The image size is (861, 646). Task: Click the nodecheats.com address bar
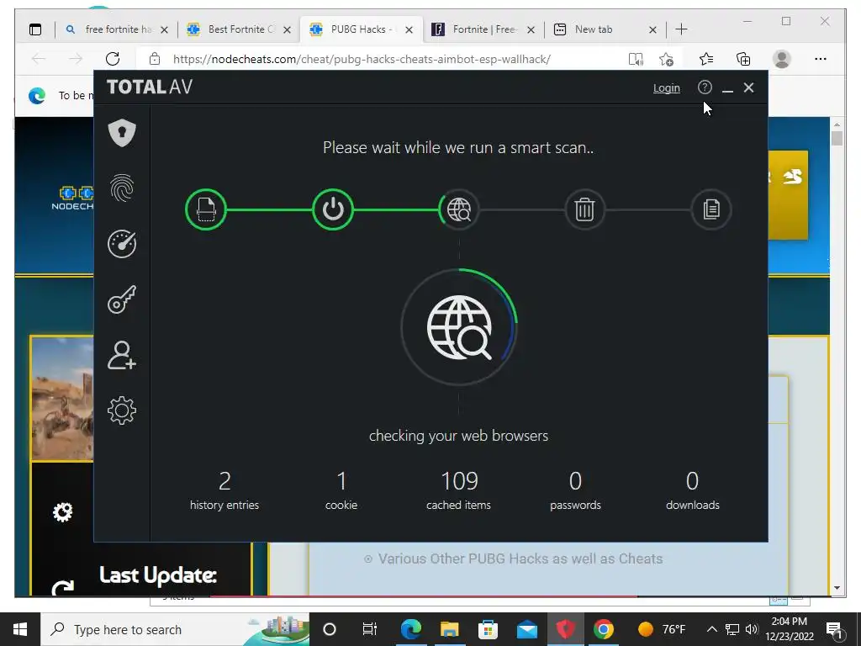(362, 59)
